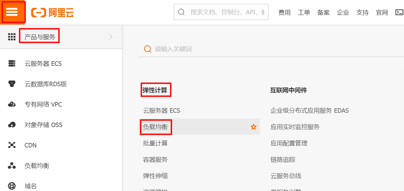The image size is (404, 191).
Task: Open the 支持 menu
Action: coord(362,12)
